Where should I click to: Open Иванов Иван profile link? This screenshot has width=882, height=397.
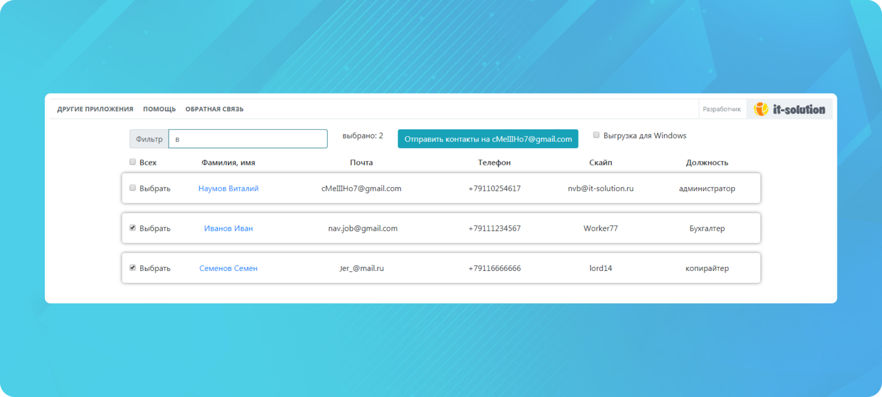tap(228, 228)
